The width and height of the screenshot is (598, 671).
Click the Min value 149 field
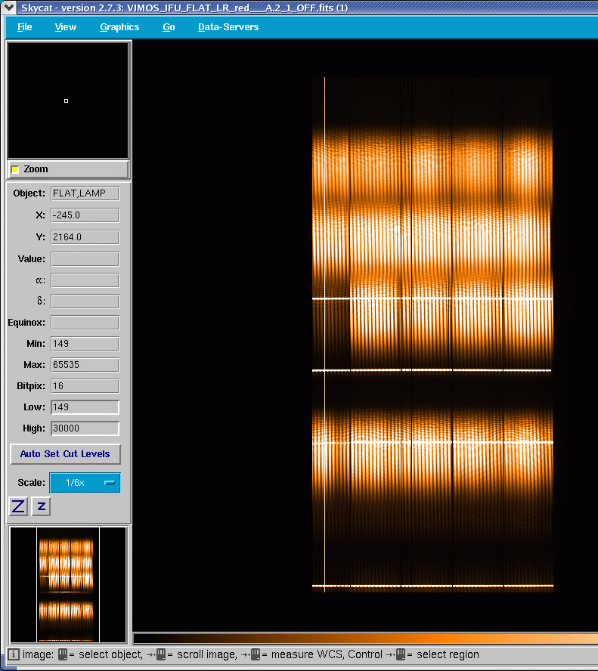(x=85, y=344)
